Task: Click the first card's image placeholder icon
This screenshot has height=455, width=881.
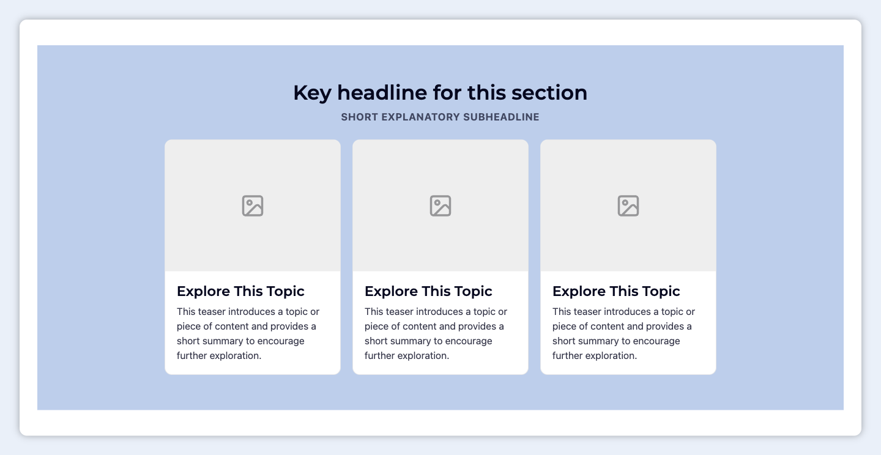Action: tap(253, 205)
